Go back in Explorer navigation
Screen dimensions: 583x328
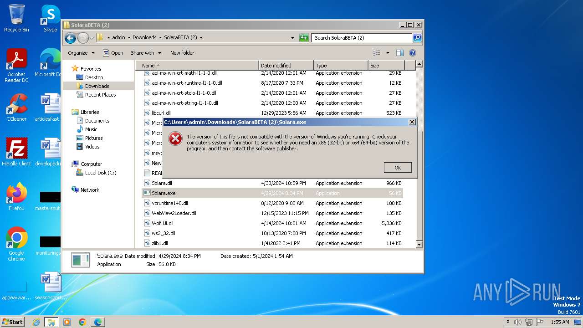pos(70,38)
